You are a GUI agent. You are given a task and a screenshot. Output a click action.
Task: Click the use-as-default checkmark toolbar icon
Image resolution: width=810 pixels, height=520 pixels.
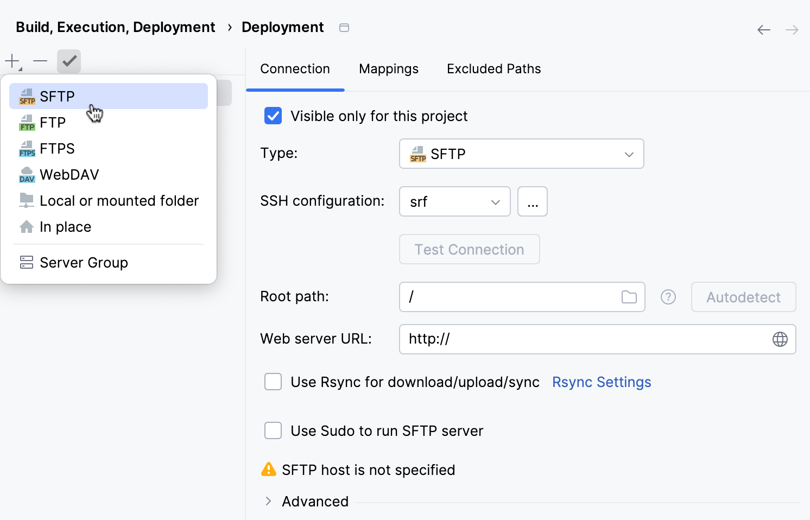pyautogui.click(x=68, y=61)
